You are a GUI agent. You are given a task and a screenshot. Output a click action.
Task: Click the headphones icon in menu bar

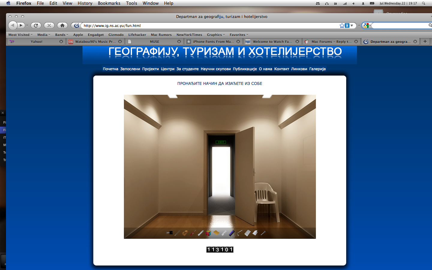327,3
